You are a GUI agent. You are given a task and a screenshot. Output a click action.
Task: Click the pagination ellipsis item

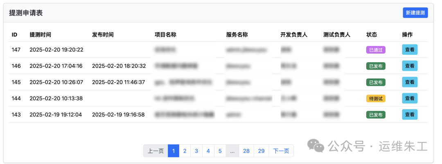point(232,151)
